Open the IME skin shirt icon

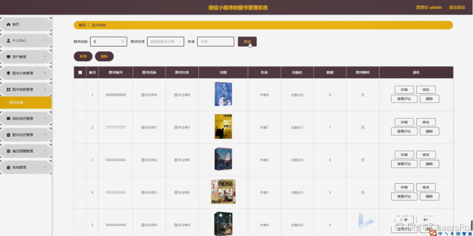point(464,233)
